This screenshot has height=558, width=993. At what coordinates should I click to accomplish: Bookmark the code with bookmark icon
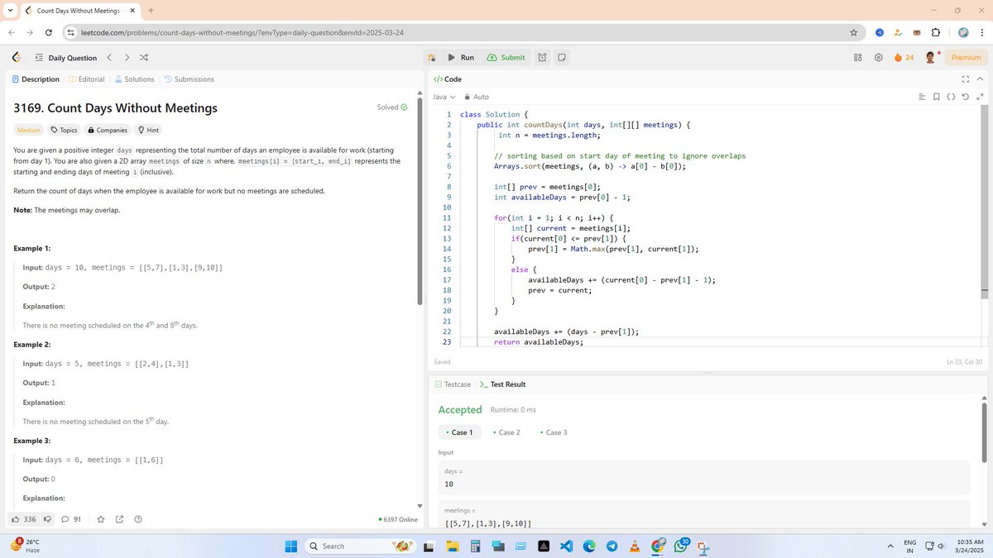pos(937,97)
